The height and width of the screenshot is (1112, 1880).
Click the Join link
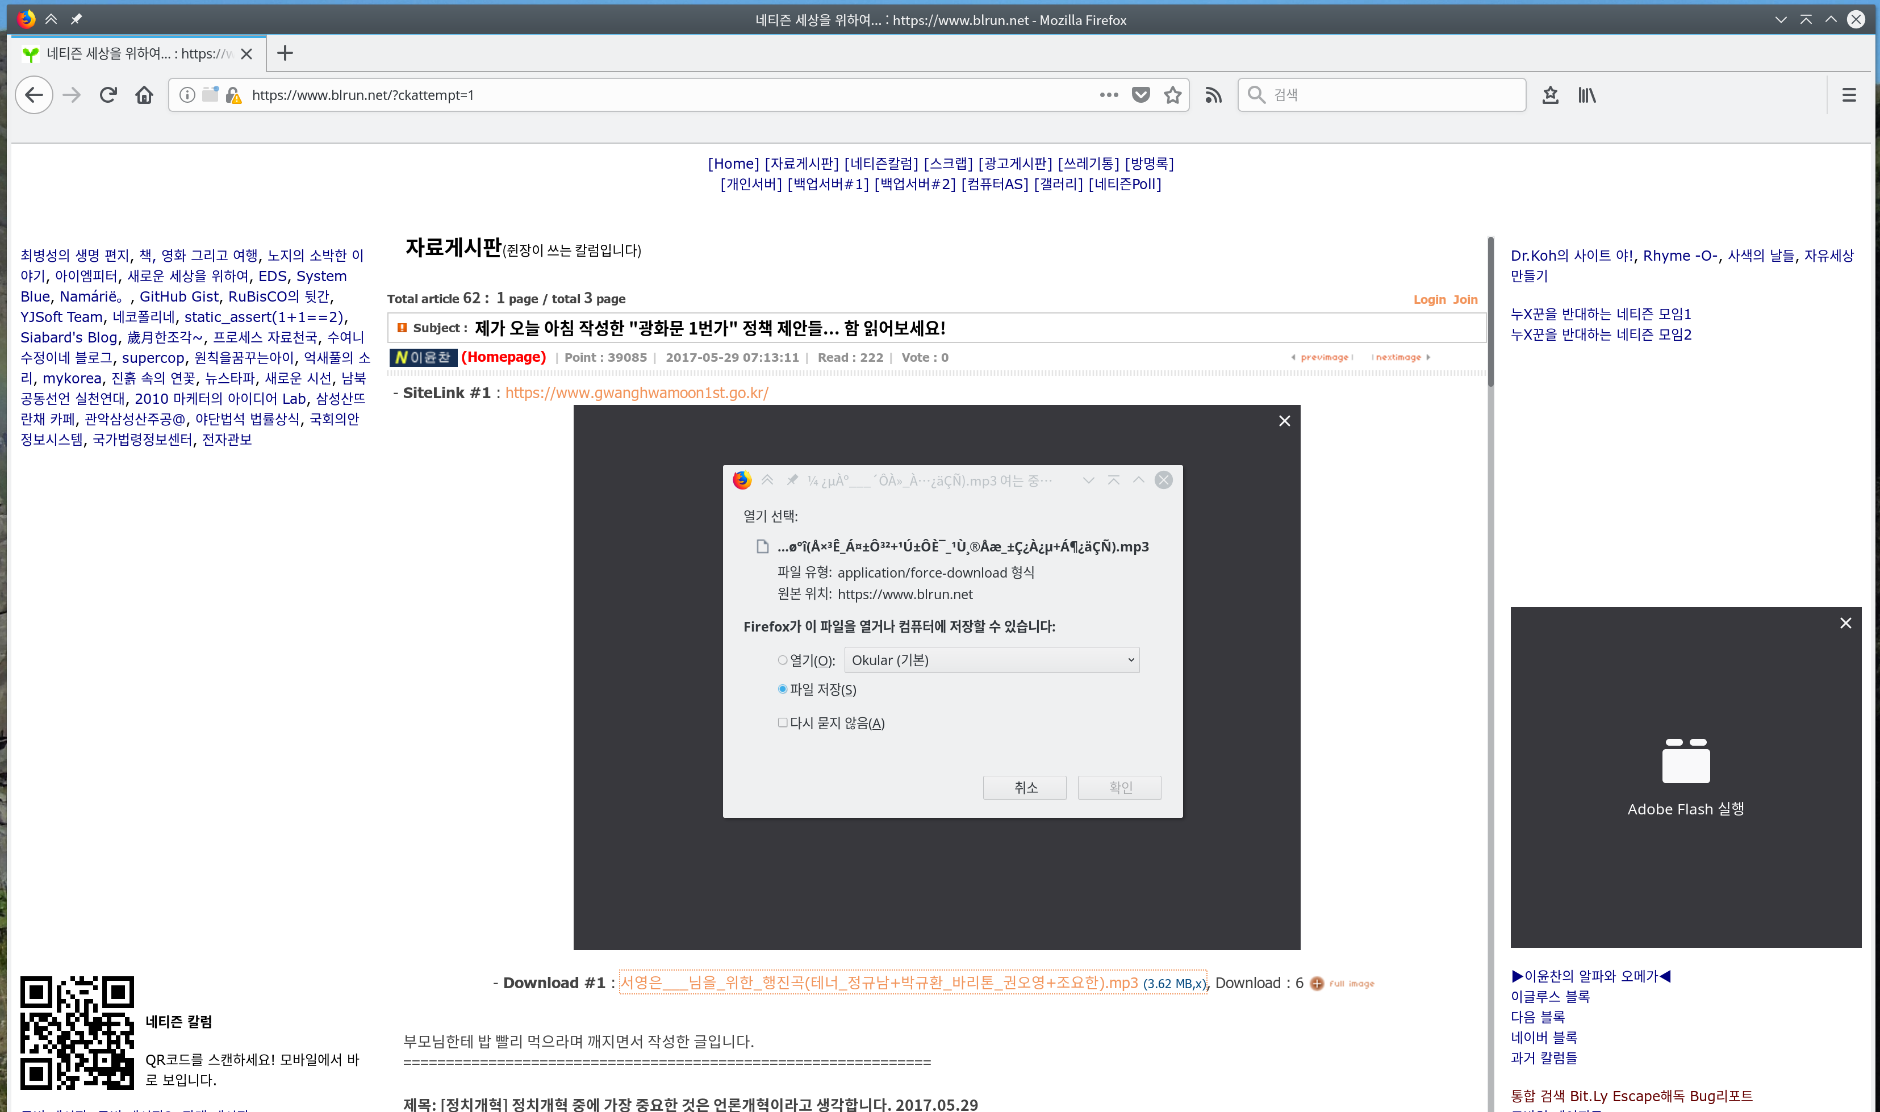click(x=1465, y=299)
